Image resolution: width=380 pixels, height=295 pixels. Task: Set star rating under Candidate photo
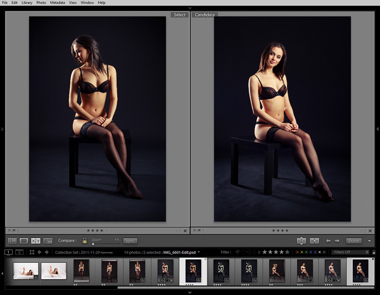coord(282,230)
